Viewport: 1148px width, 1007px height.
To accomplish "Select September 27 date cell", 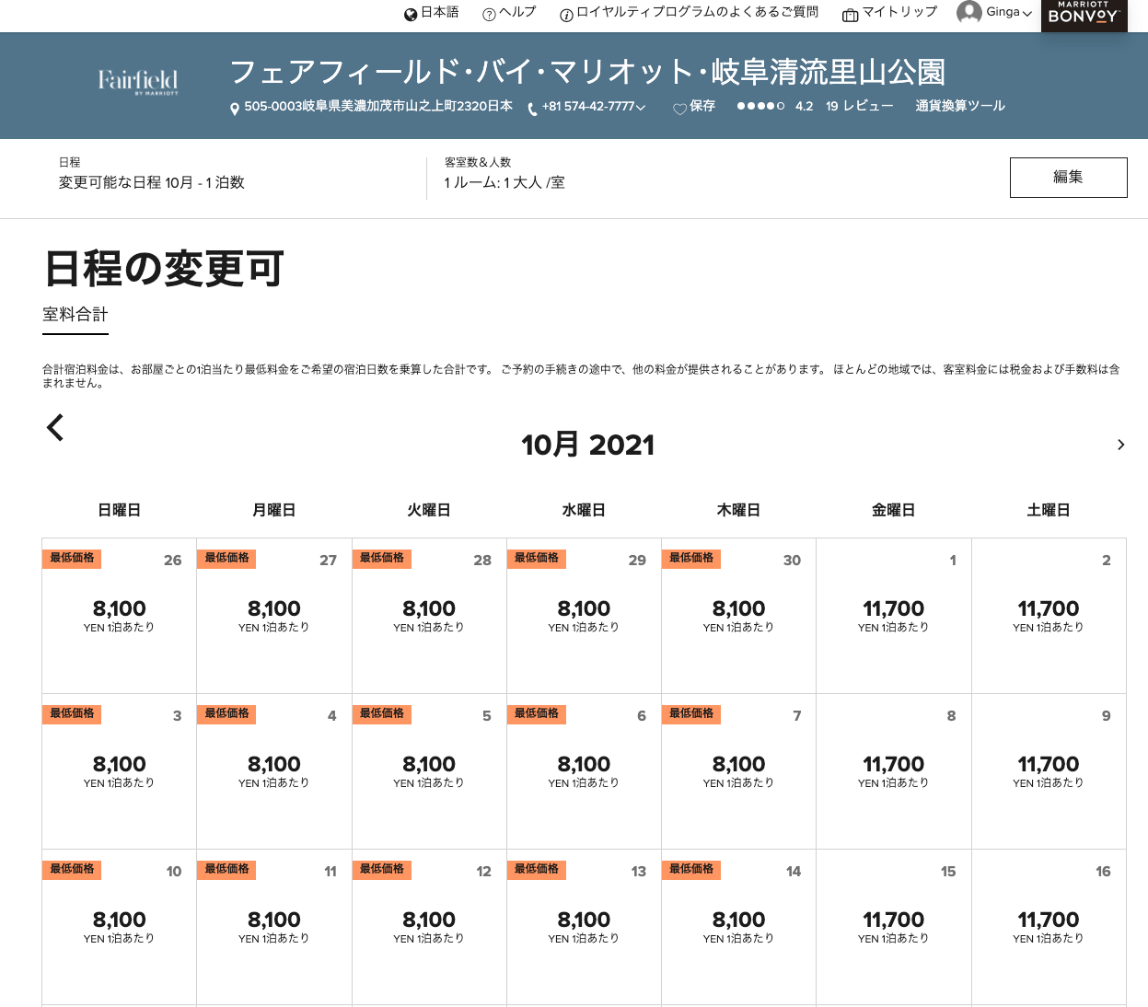I will [x=274, y=616].
